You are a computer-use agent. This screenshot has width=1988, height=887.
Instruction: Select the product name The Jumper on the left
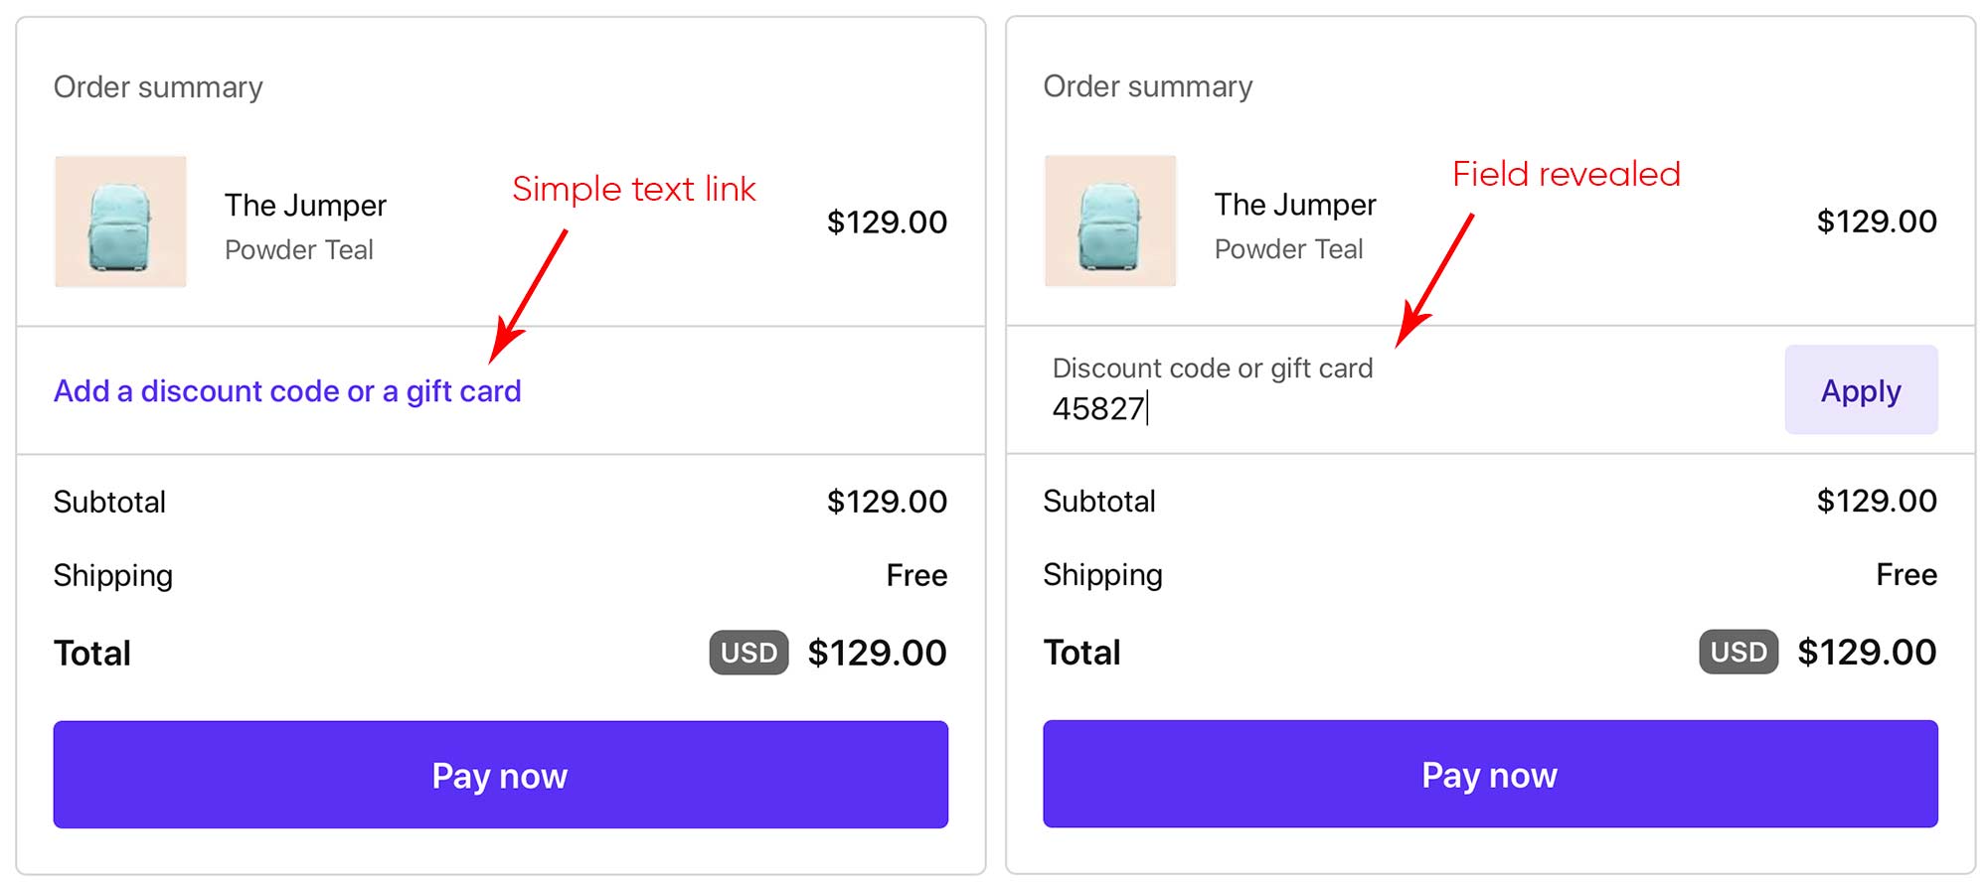[x=304, y=205]
